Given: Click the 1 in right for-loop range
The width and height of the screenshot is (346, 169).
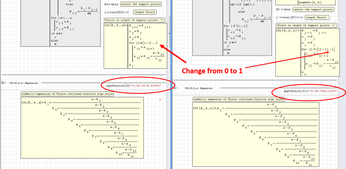Looking at the screenshot, I should click(333, 50).
